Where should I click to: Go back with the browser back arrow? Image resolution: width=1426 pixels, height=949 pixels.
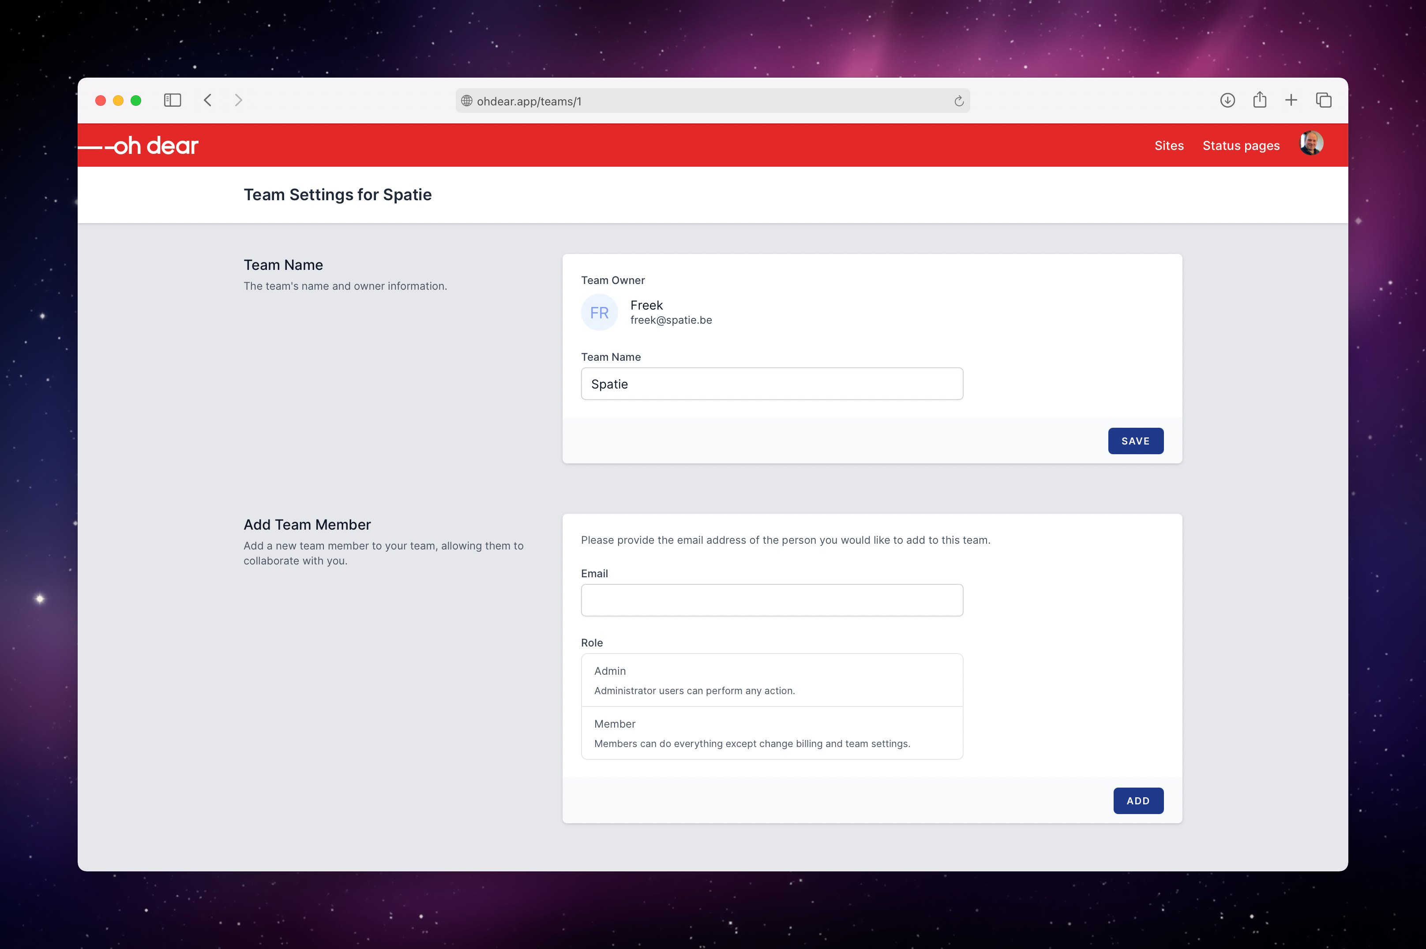(208, 100)
